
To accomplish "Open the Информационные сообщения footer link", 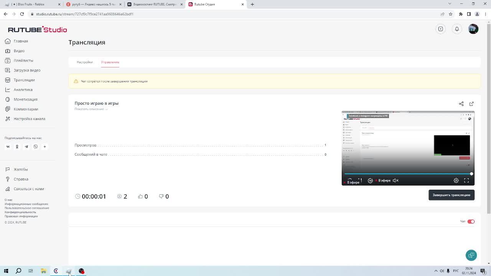I will 26,204.
